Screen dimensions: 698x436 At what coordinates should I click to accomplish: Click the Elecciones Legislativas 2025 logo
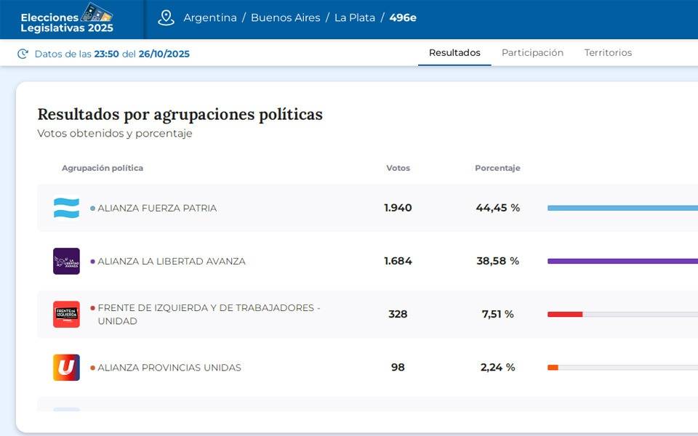click(x=67, y=19)
